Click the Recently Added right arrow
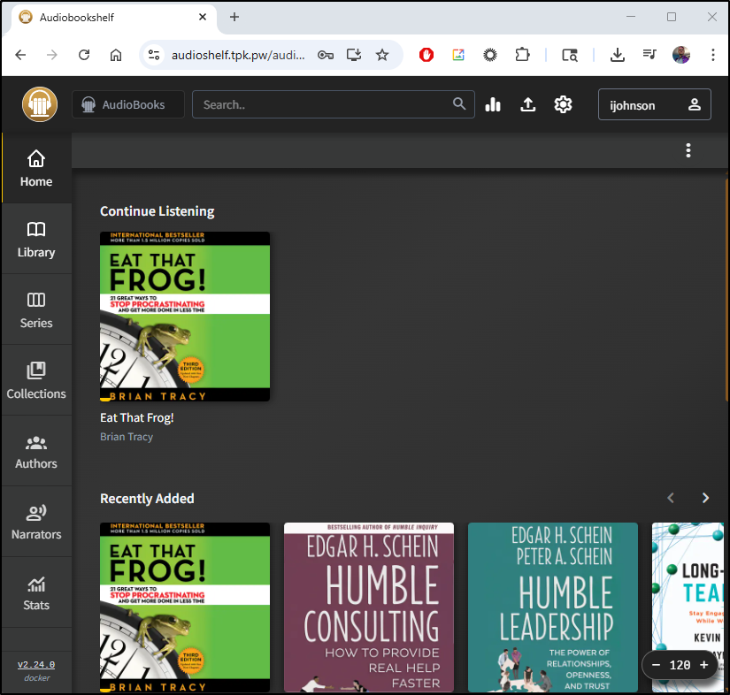 click(x=705, y=498)
